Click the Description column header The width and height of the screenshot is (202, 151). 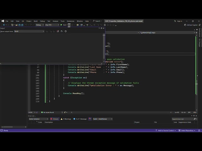tap(49, 122)
